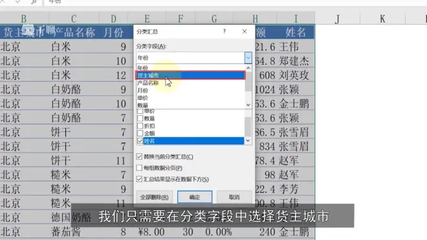Tick the 单价 summary item checkbox
Viewport: 427px width, 240px height.
click(140, 111)
